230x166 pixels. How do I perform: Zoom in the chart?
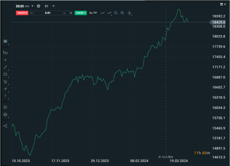[122, 13]
